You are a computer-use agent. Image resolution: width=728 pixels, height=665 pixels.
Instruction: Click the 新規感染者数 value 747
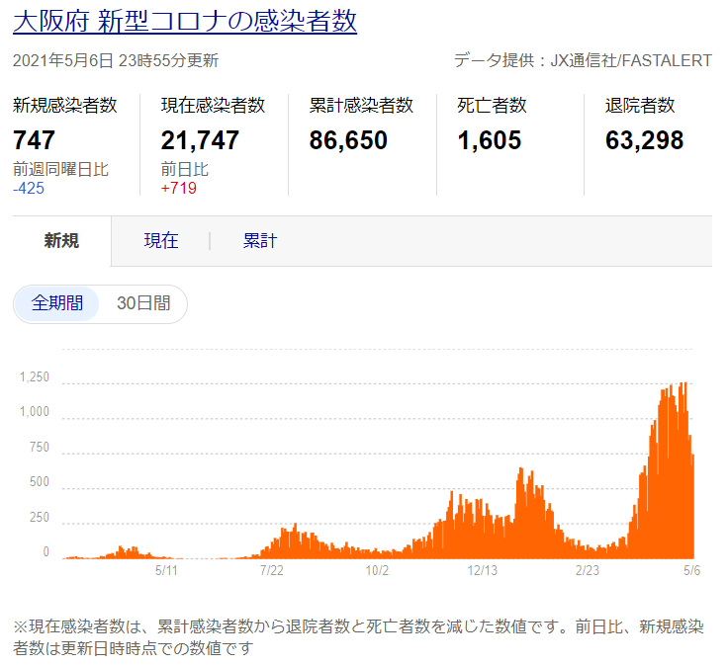click(x=35, y=140)
